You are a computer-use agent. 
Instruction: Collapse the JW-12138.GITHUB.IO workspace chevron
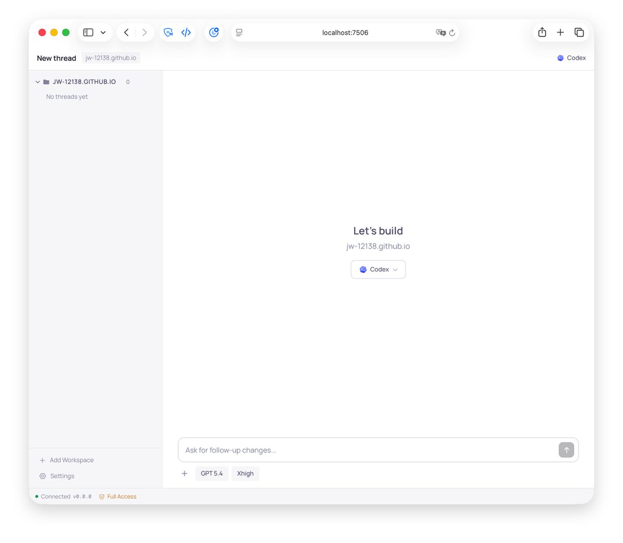38,82
